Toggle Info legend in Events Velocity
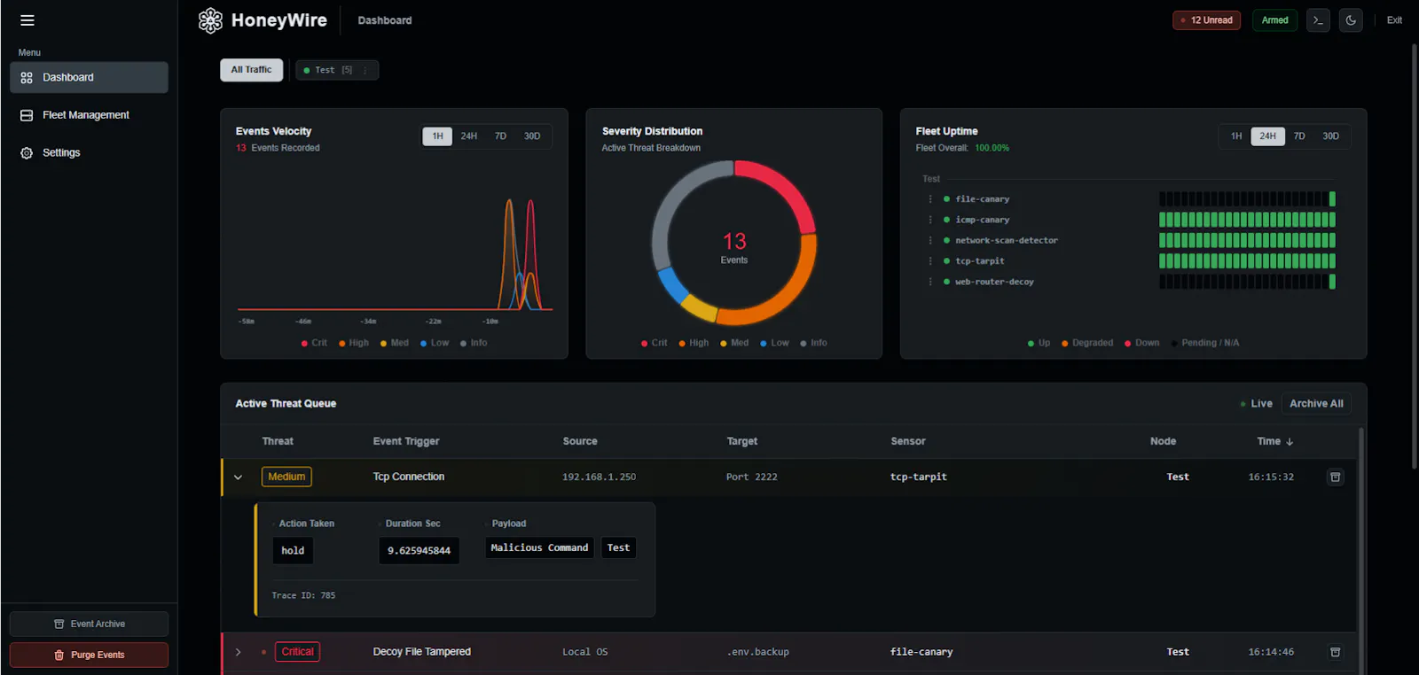 pos(474,343)
